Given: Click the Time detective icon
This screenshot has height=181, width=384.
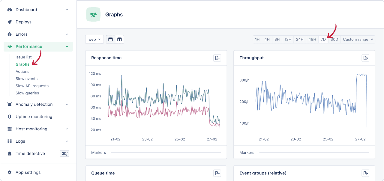Looking at the screenshot, I should [x=10, y=153].
